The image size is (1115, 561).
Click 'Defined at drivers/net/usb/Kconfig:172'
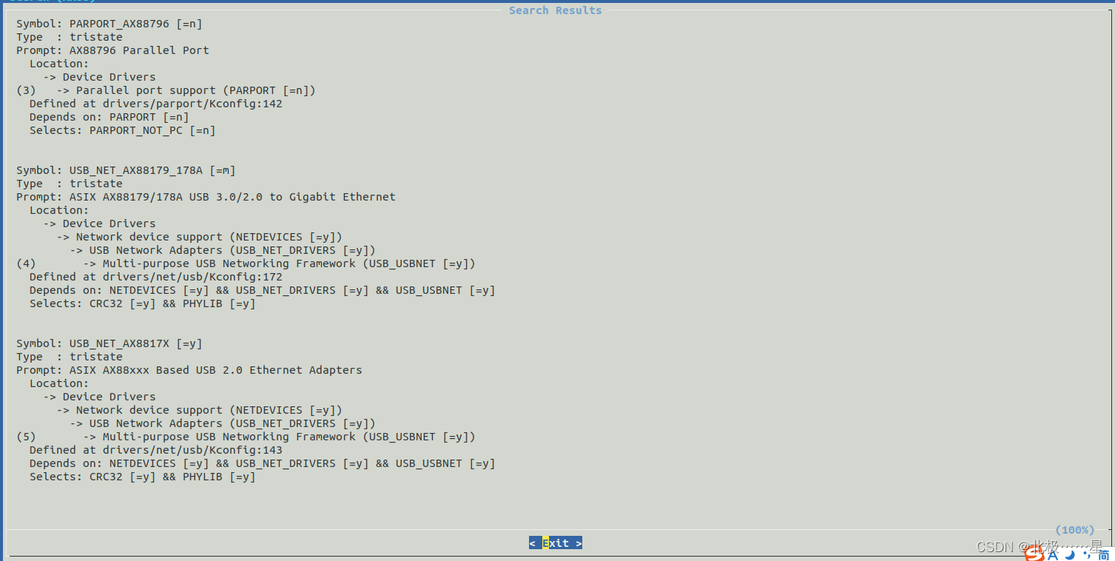tap(156, 277)
